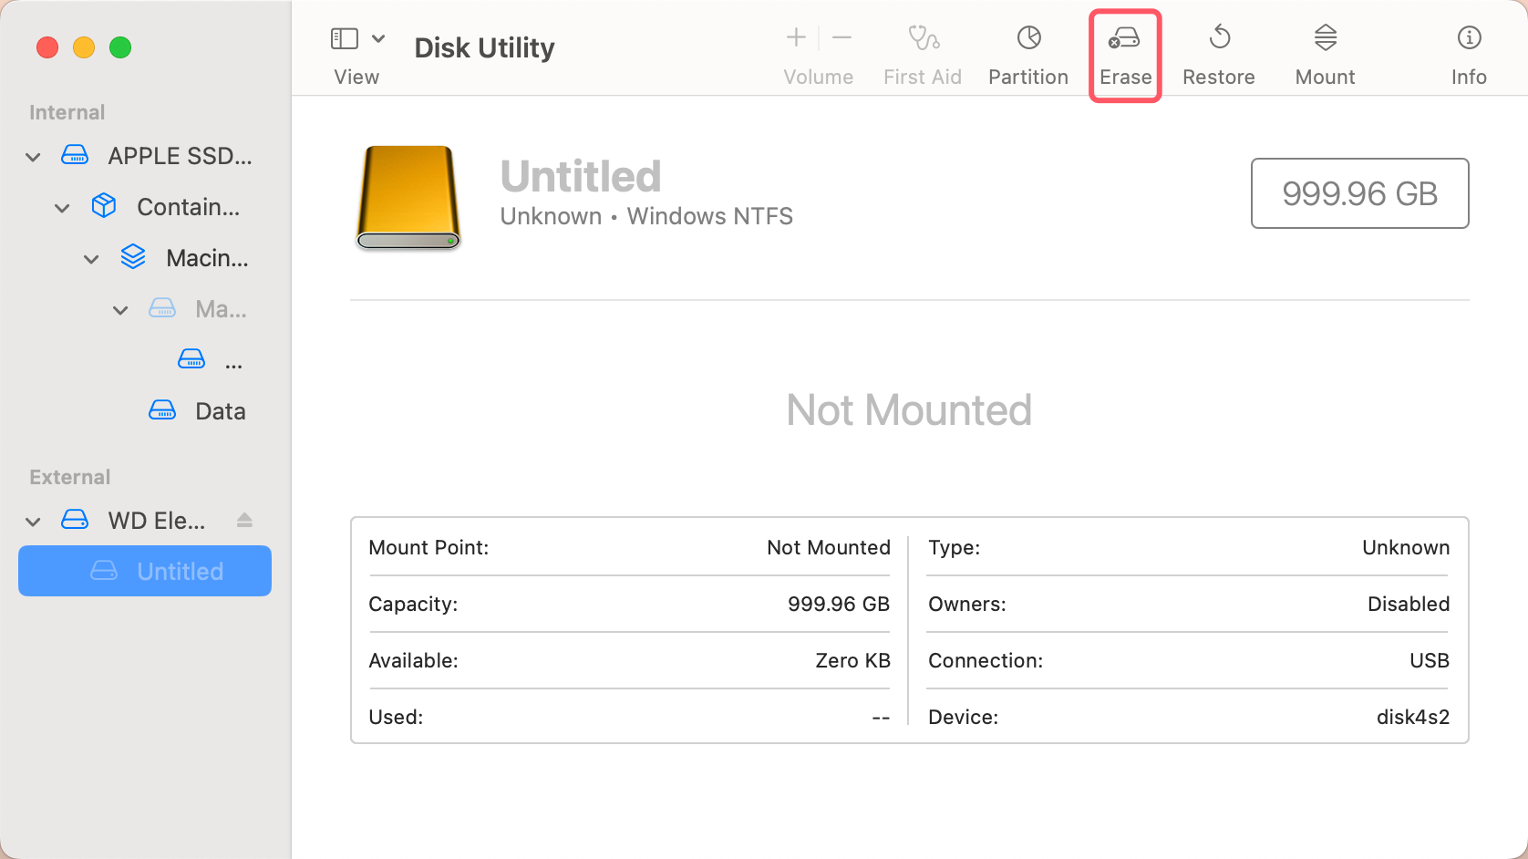1528x859 pixels.
Task: Collapse the WD Elements disclosure triangle
Action: click(x=33, y=521)
